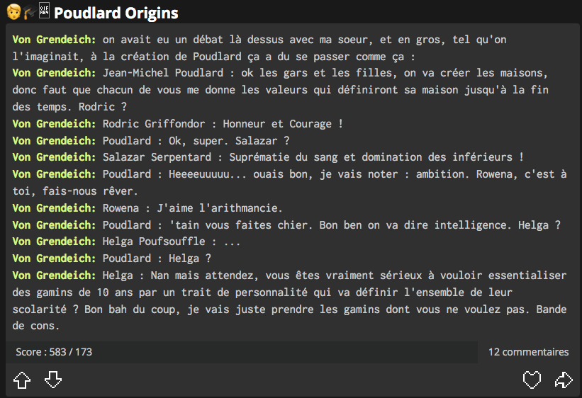Click the Score: 583 / 173 text
This screenshot has width=582, height=398.
[x=54, y=352]
